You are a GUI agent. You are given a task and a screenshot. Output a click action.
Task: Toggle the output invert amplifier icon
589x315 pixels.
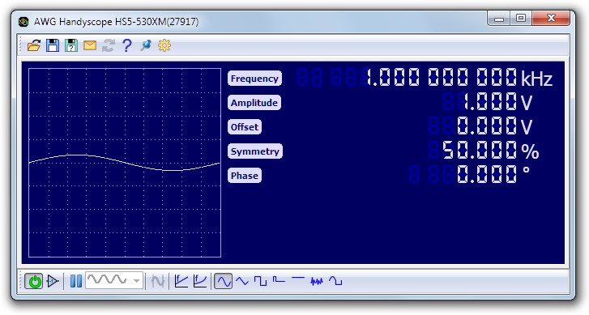tap(53, 281)
